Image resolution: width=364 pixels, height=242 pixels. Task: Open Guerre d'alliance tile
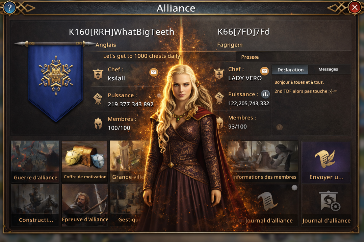point(35,161)
